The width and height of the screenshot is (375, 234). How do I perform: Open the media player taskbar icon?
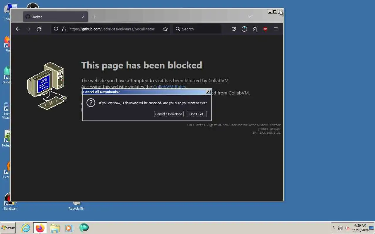point(69,228)
